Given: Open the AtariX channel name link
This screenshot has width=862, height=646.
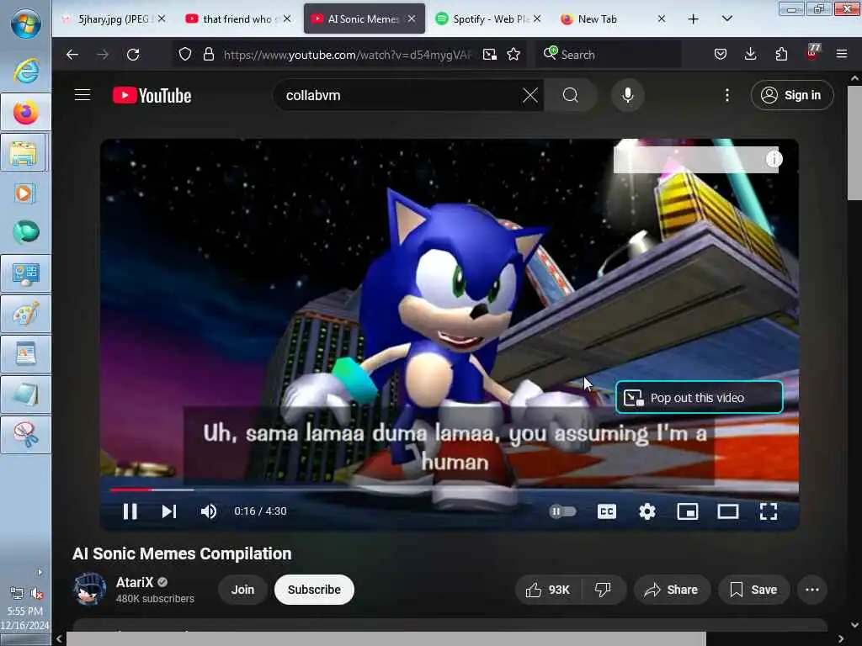Looking at the screenshot, I should (x=135, y=582).
